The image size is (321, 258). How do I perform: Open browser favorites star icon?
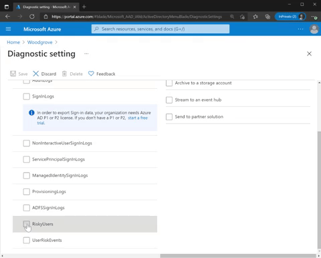tap(255, 17)
